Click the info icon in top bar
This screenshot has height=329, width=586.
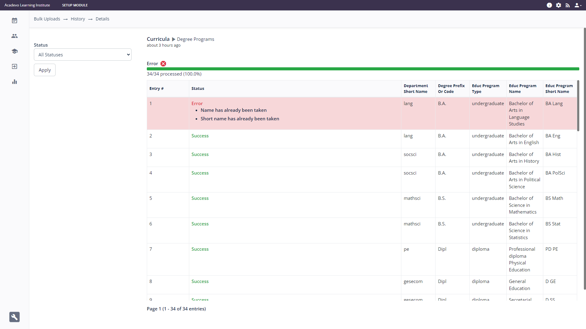point(549,5)
